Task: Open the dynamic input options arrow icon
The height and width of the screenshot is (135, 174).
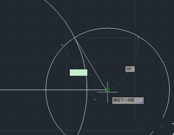Action: [141, 101]
